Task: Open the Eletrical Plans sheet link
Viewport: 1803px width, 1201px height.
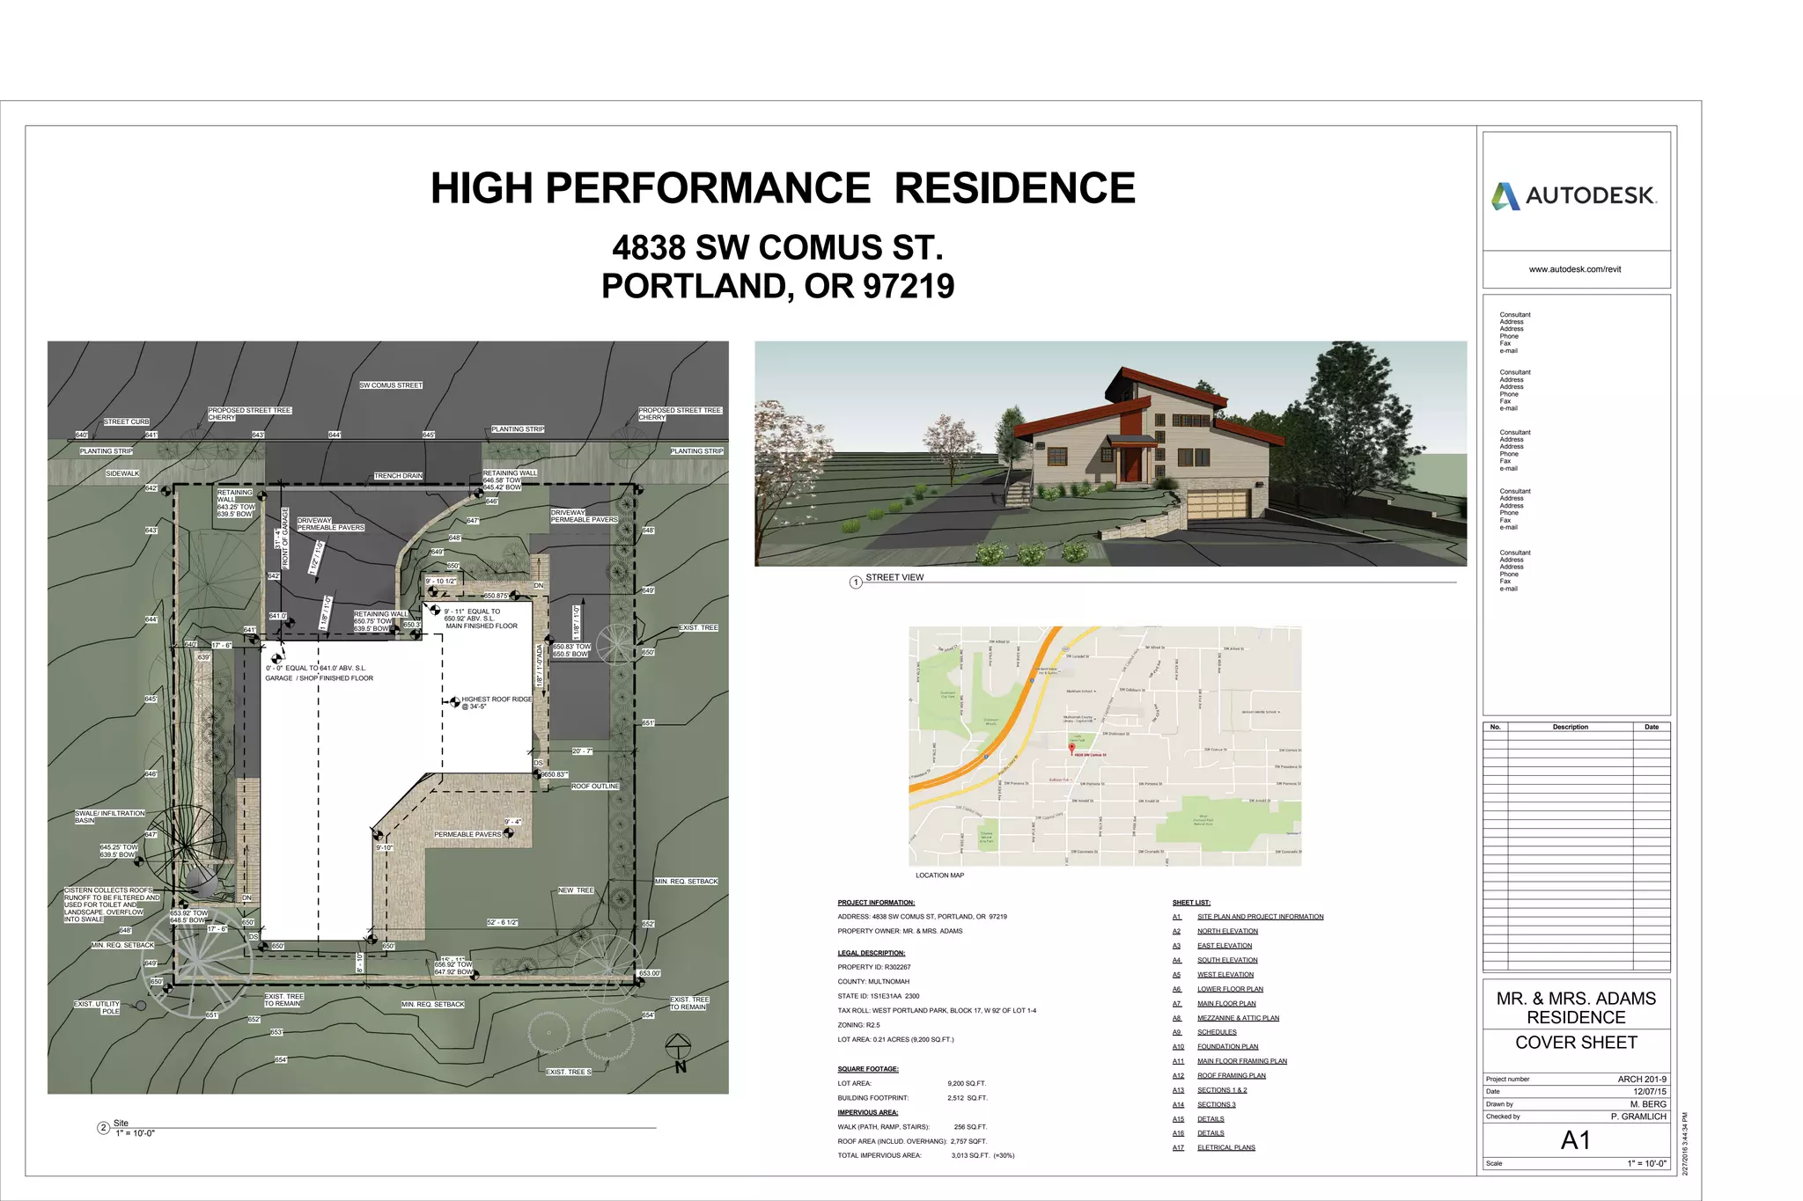Action: tap(1225, 1147)
